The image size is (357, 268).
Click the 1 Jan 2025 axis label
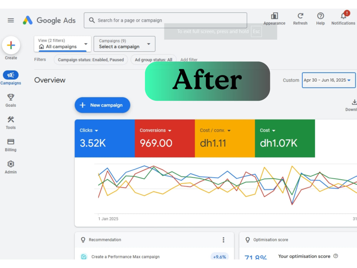(x=108, y=219)
